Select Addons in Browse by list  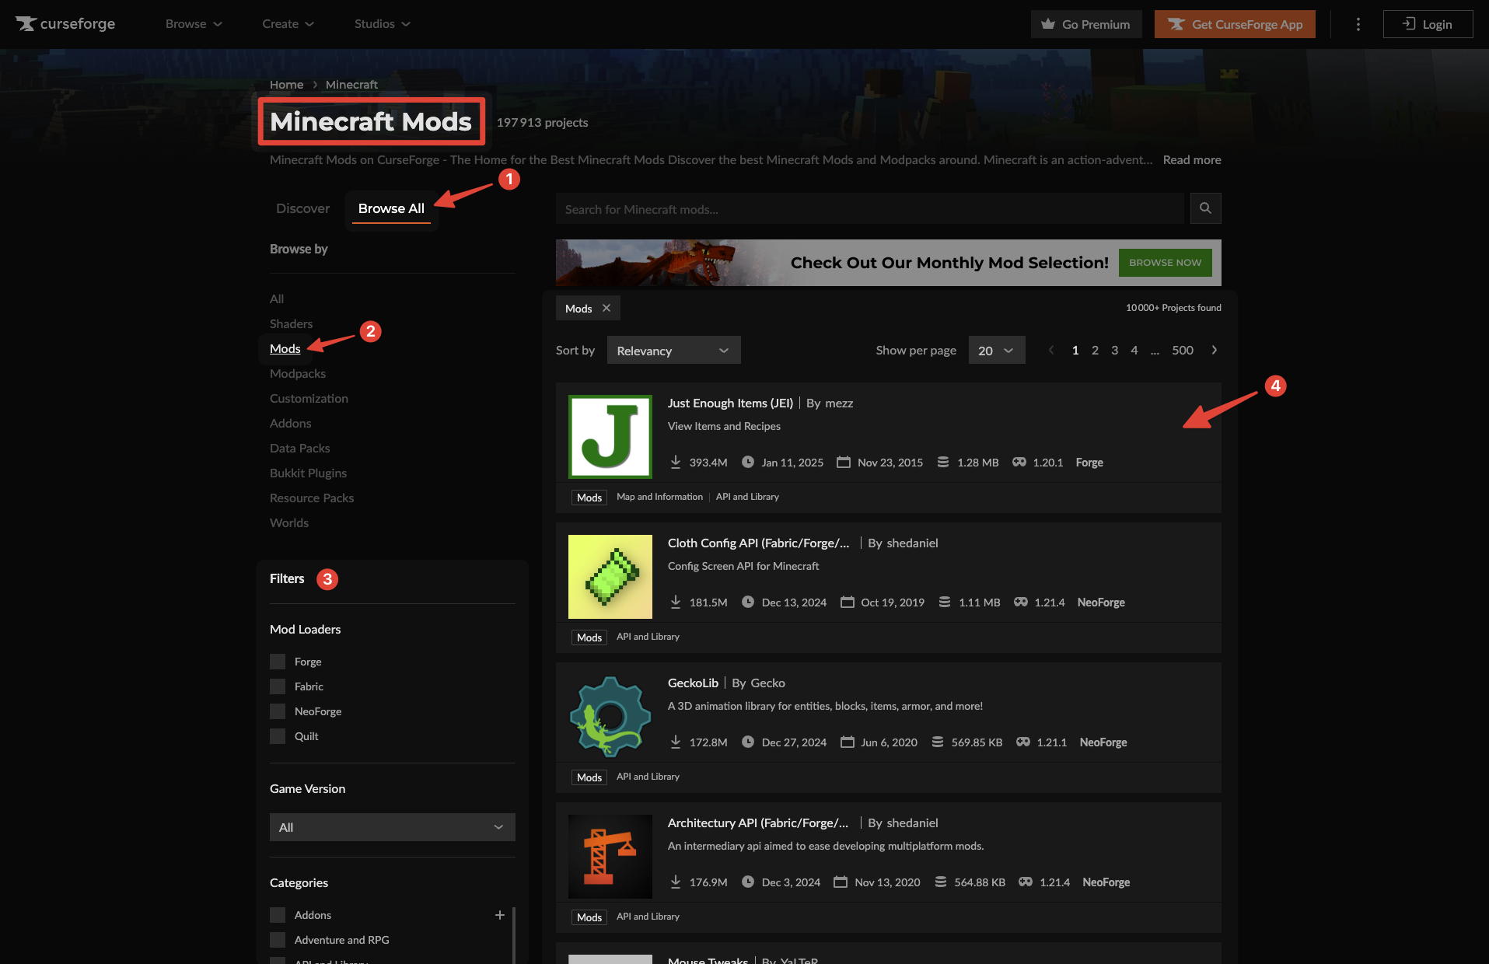coord(290,424)
